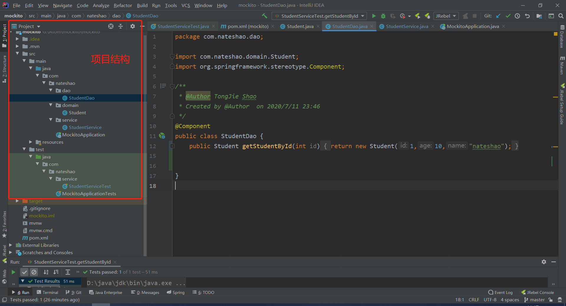Open Search Everywhere magnifier icon
The height and width of the screenshot is (306, 566).
[x=561, y=16]
